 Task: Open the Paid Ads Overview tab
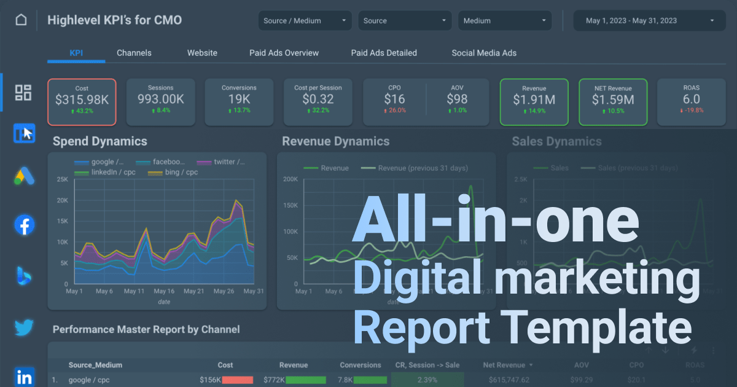(x=284, y=53)
